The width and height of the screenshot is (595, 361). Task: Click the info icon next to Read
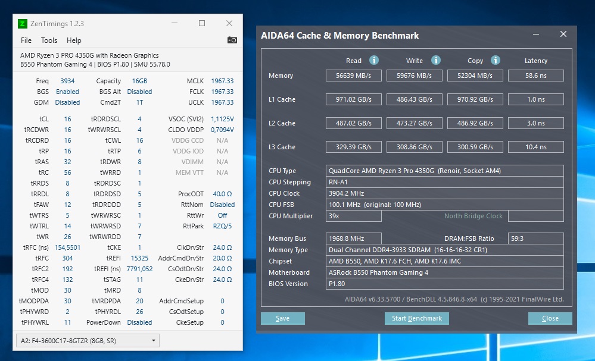(x=374, y=60)
